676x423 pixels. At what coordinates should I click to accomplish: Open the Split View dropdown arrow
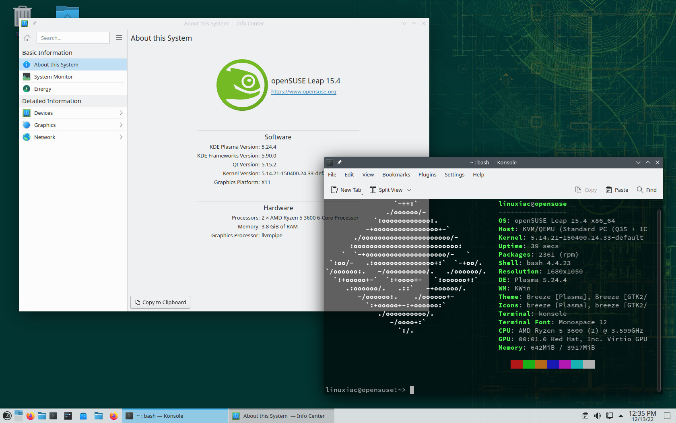(409, 190)
